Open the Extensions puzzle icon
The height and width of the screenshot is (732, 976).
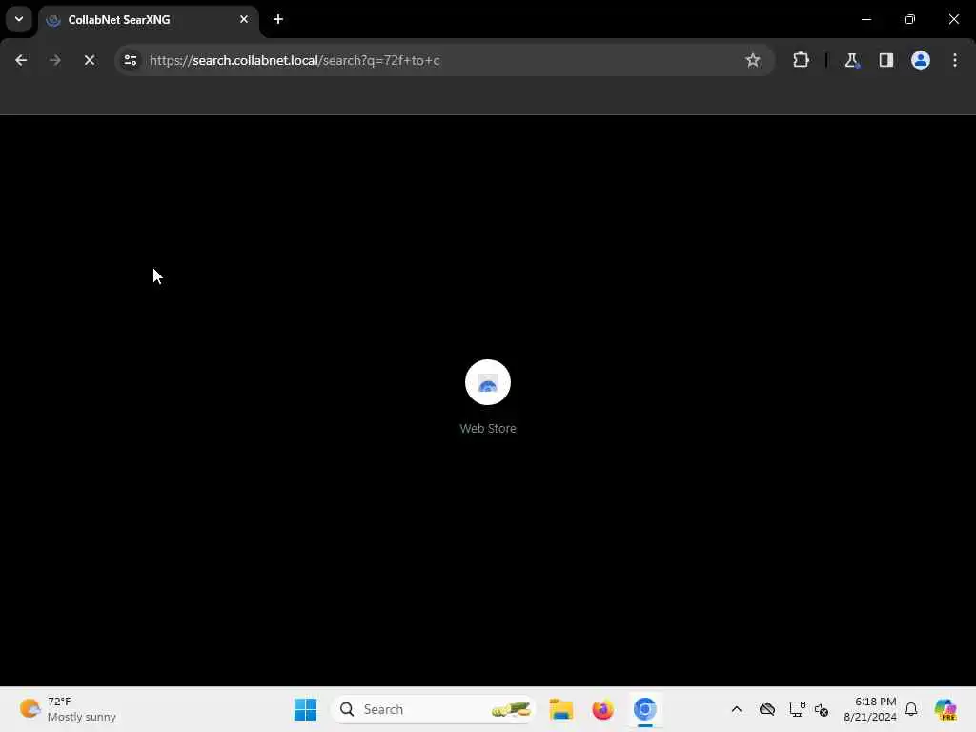point(801,60)
